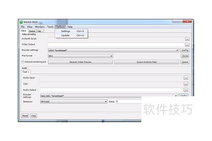Screen dimensions: 212x141
Task: Expand Extension MP4-AAC dropdown
Action: click(x=106, y=102)
